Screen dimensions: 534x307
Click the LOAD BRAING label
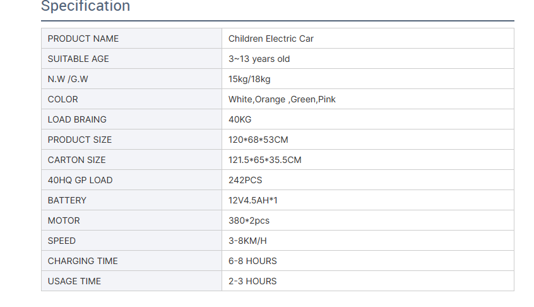coord(77,119)
